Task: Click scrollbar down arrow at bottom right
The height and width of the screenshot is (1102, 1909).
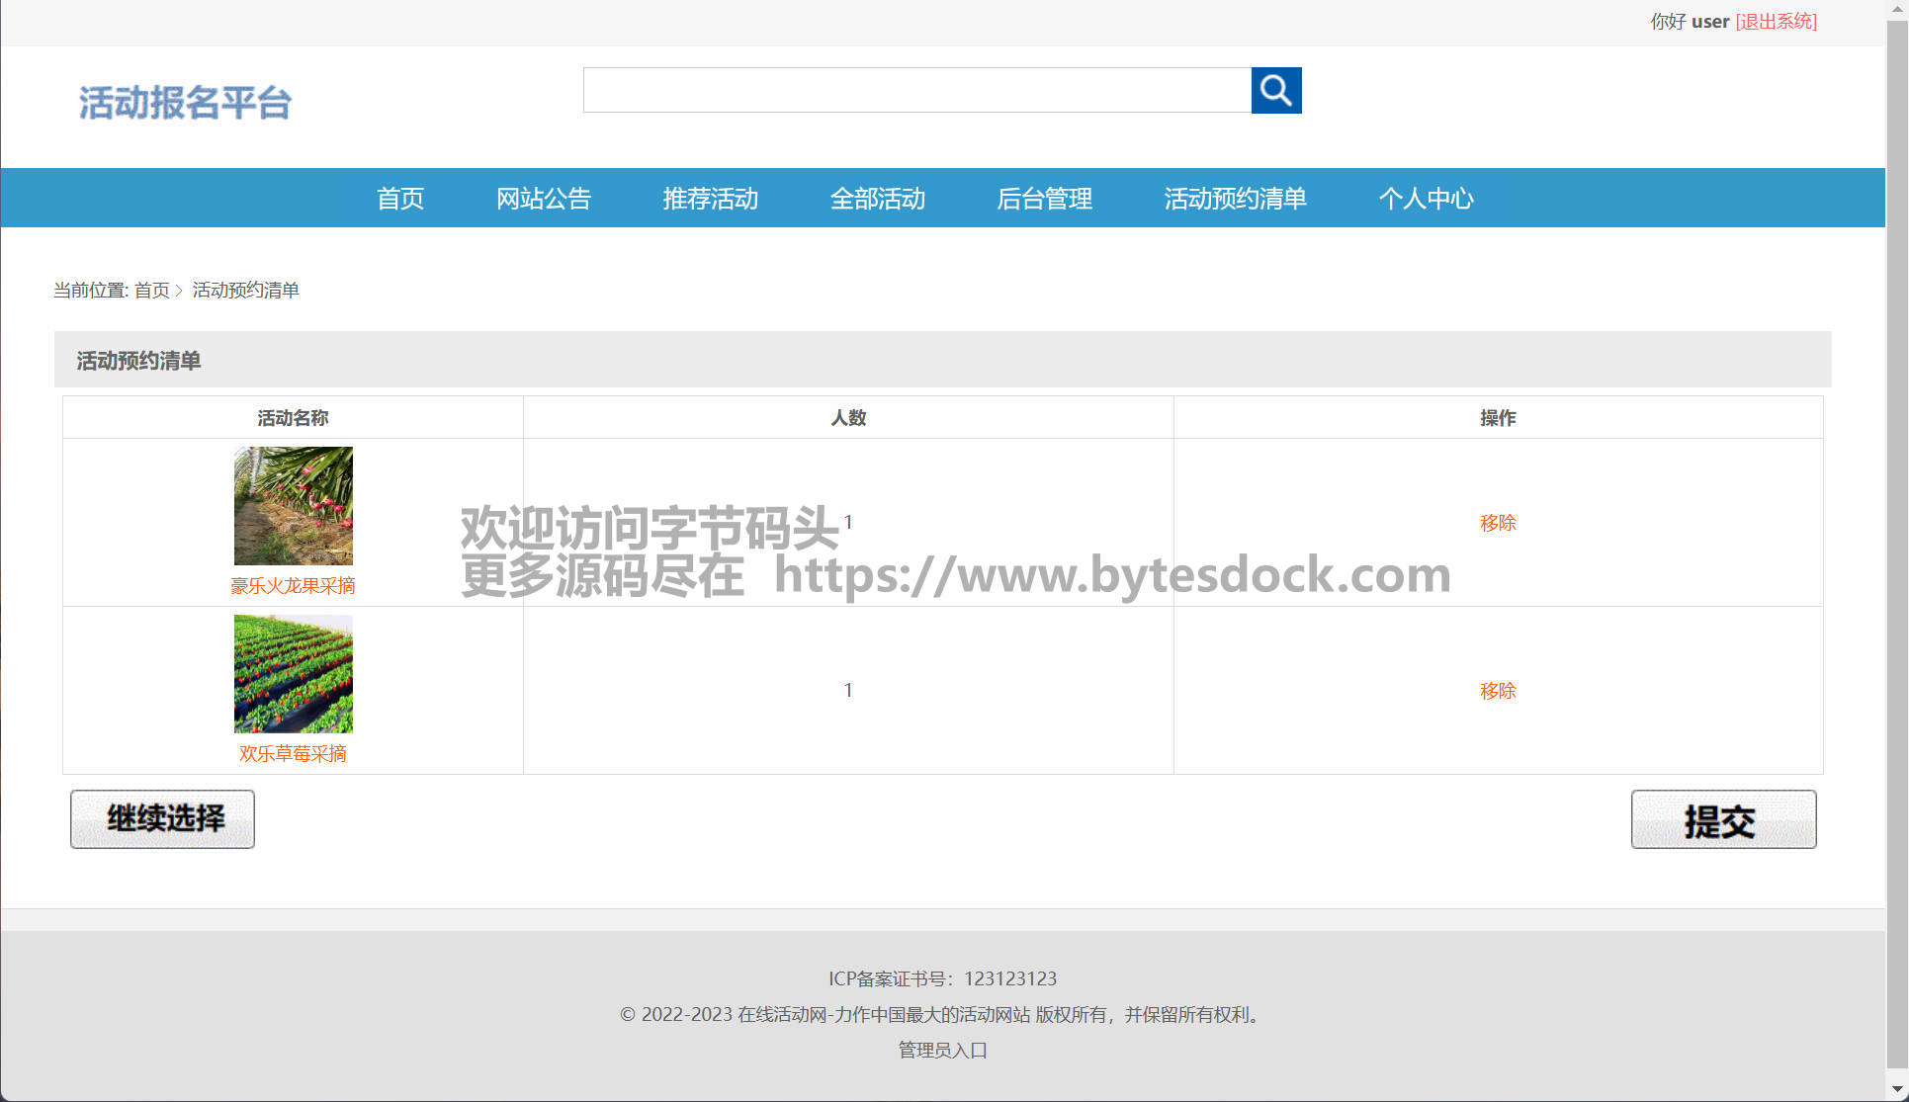Action: click(1896, 1090)
